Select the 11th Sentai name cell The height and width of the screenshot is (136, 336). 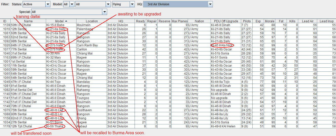click(x=28, y=66)
